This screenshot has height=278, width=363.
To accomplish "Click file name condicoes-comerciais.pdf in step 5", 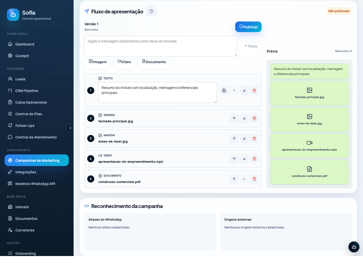I will (119, 182).
